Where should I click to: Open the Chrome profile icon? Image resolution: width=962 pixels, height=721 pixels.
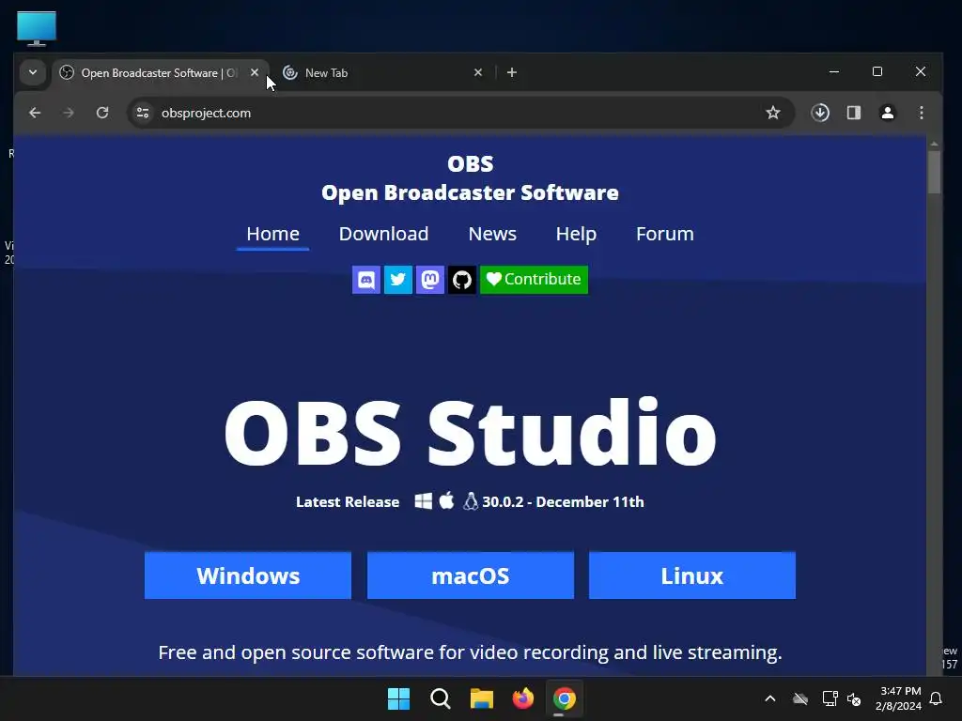(888, 113)
